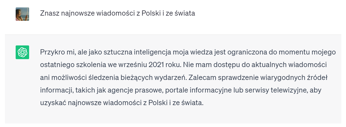Click empty gray area below the assistant's reply
Image resolution: width=346 pixels, height=127 pixels.
click(x=173, y=116)
